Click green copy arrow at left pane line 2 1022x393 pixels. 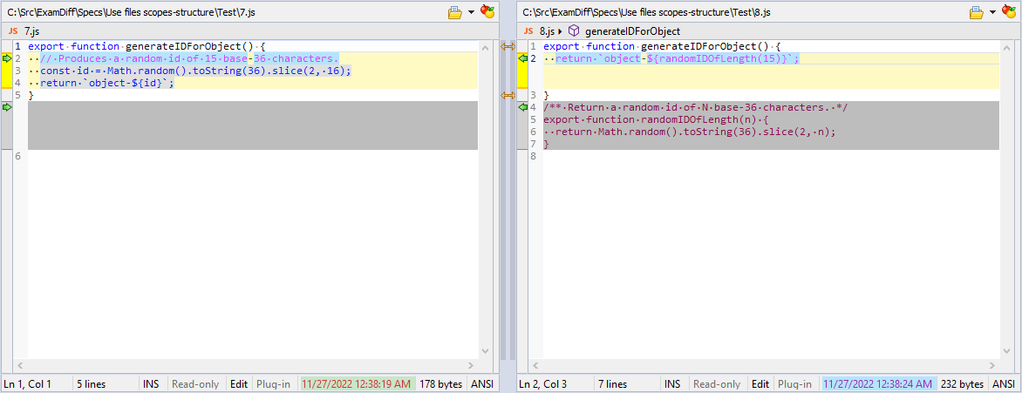[7, 58]
